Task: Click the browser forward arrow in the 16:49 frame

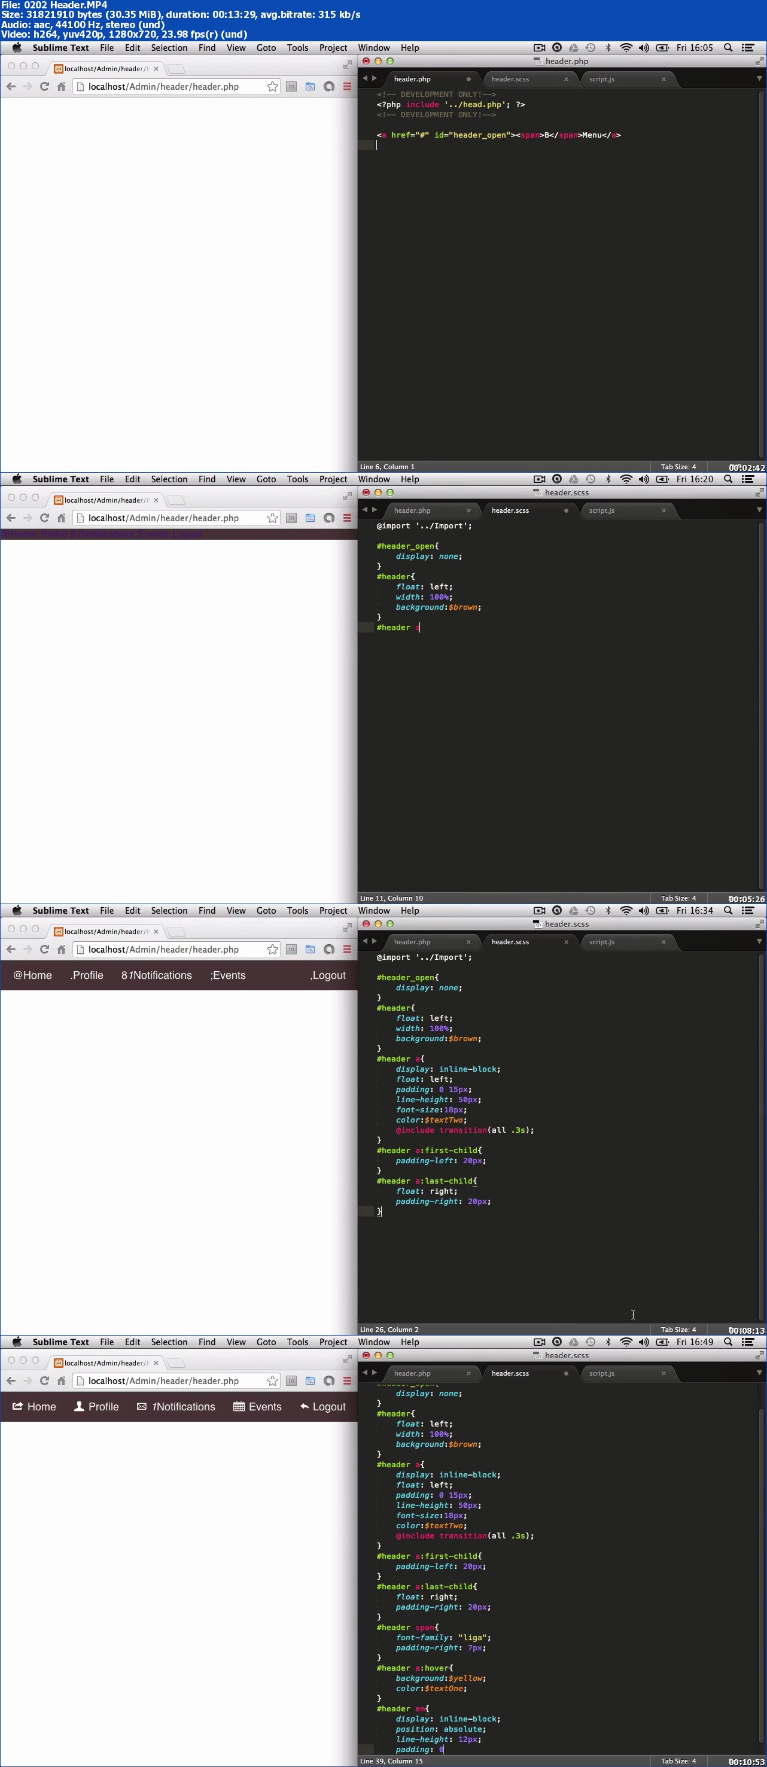Action: pos(28,1381)
